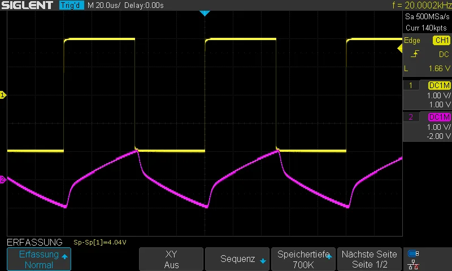
Task: Click the SIGLENT logo
Action: click(x=27, y=5)
